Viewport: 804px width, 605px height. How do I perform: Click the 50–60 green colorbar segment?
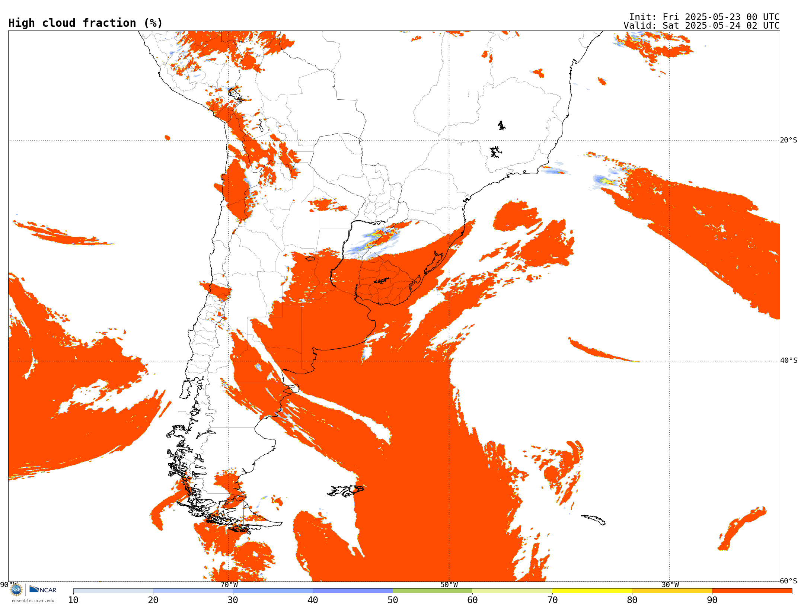[433, 591]
